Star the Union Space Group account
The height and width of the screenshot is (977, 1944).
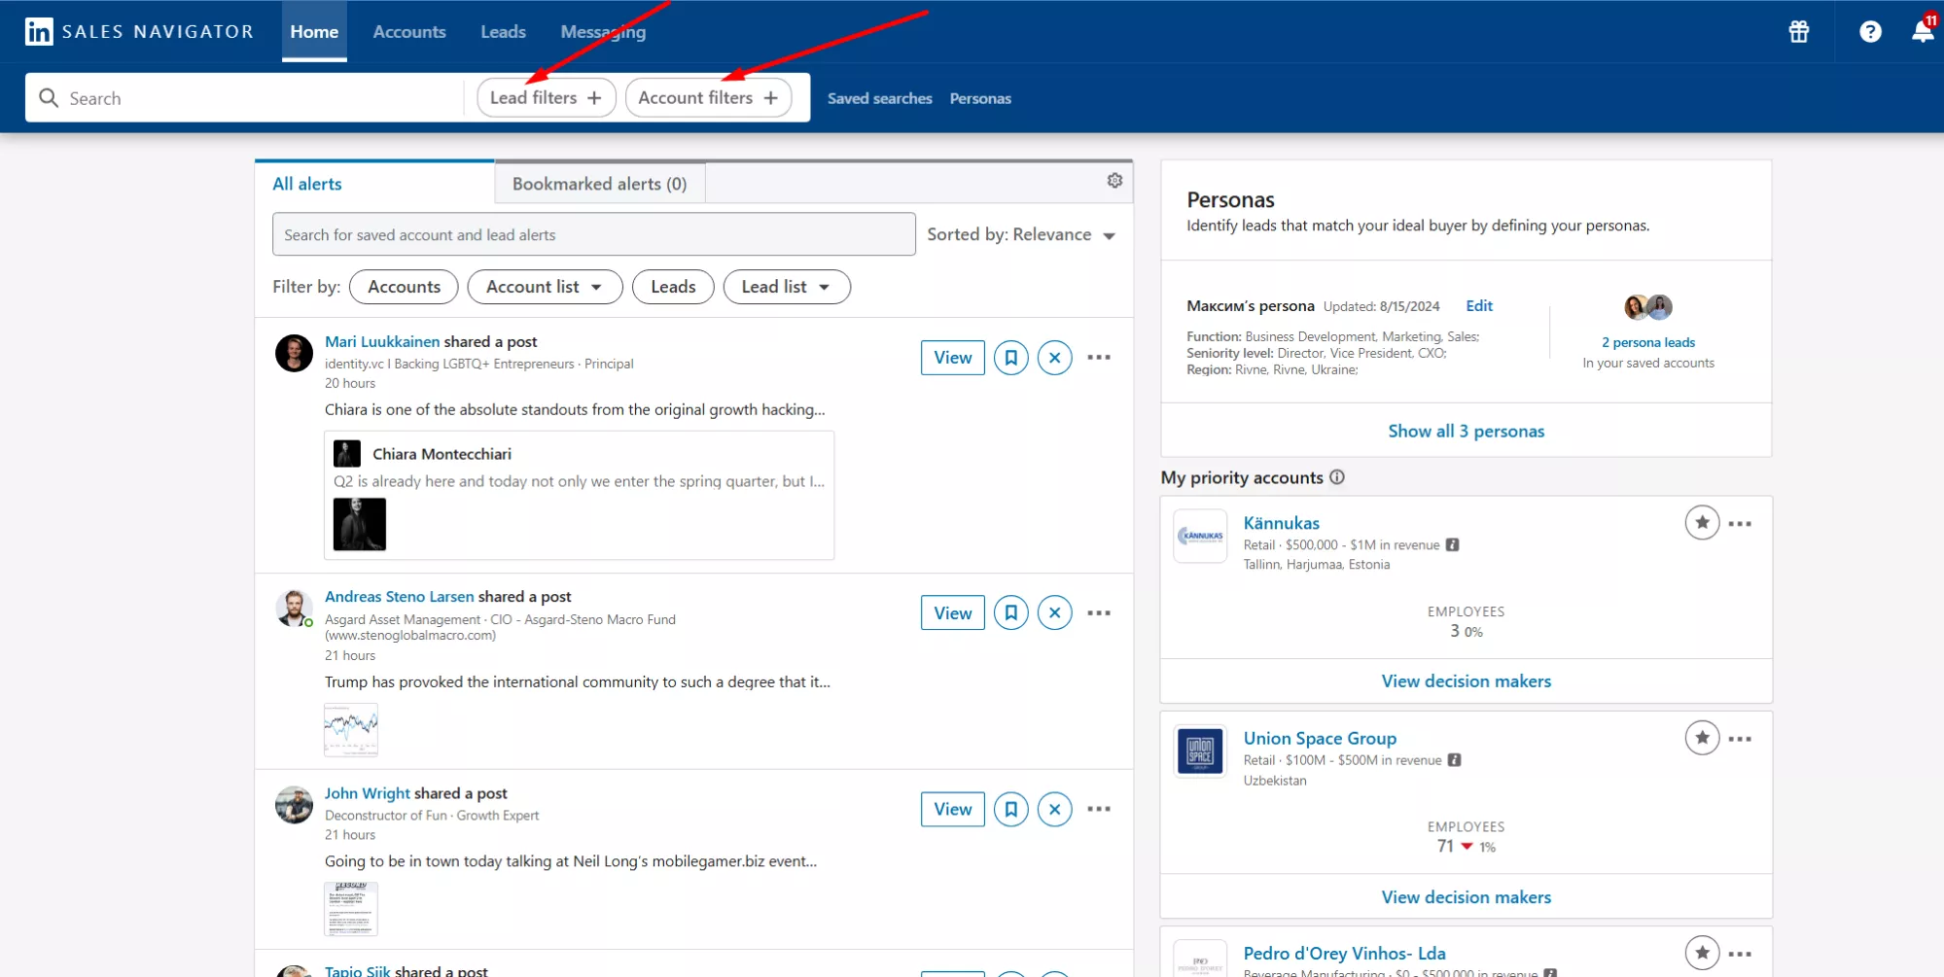1702,738
